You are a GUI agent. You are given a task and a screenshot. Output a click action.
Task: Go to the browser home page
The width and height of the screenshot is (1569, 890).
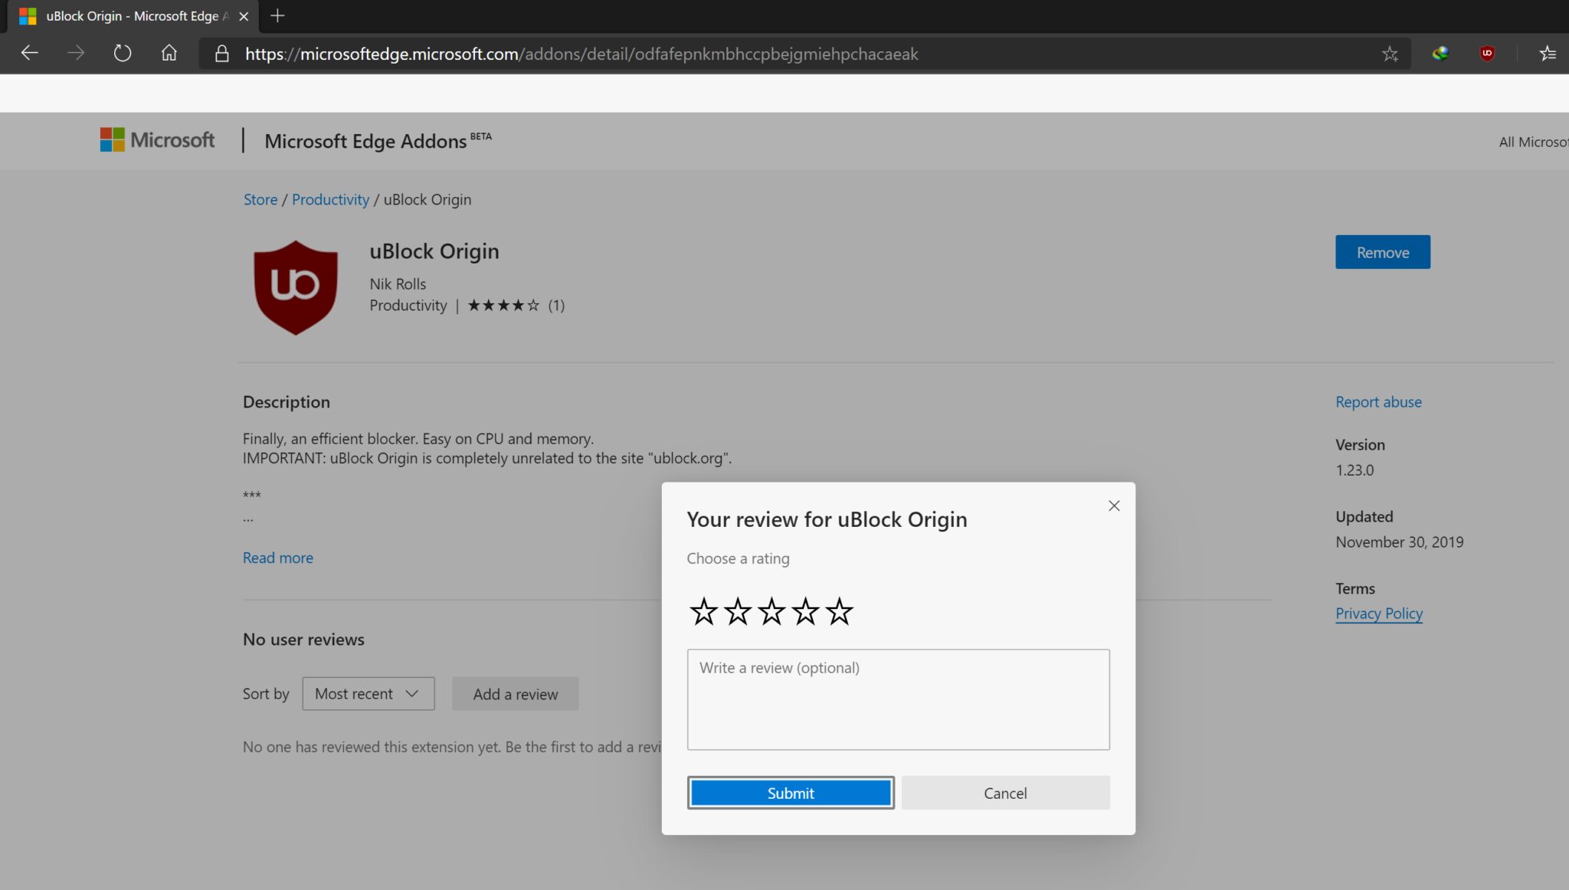tap(169, 53)
